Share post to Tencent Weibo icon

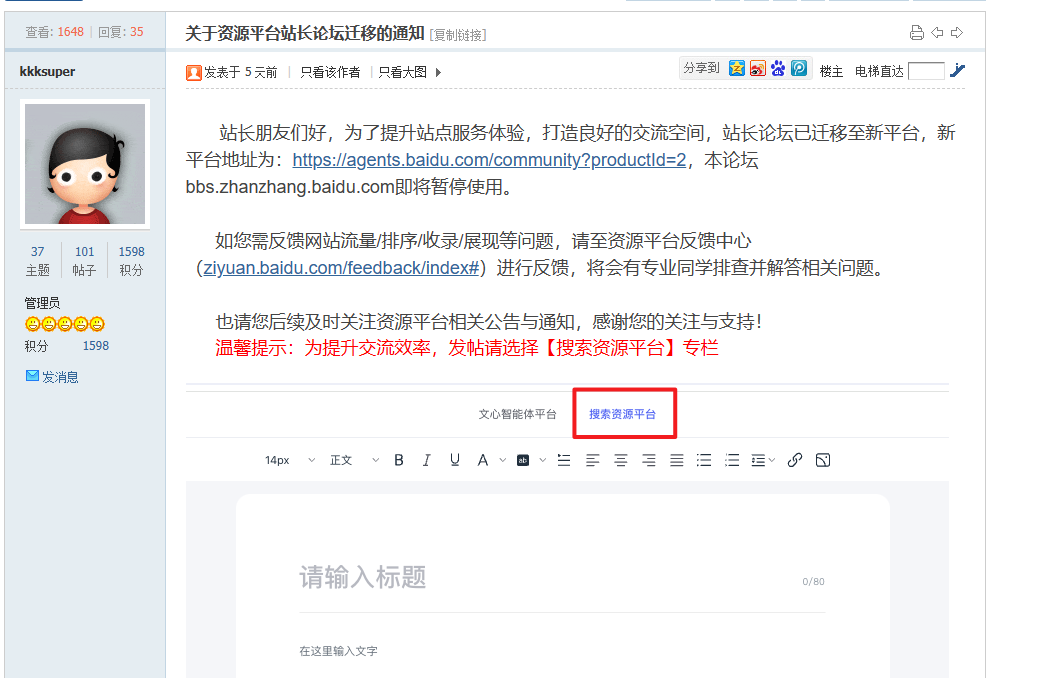pyautogui.click(x=799, y=68)
